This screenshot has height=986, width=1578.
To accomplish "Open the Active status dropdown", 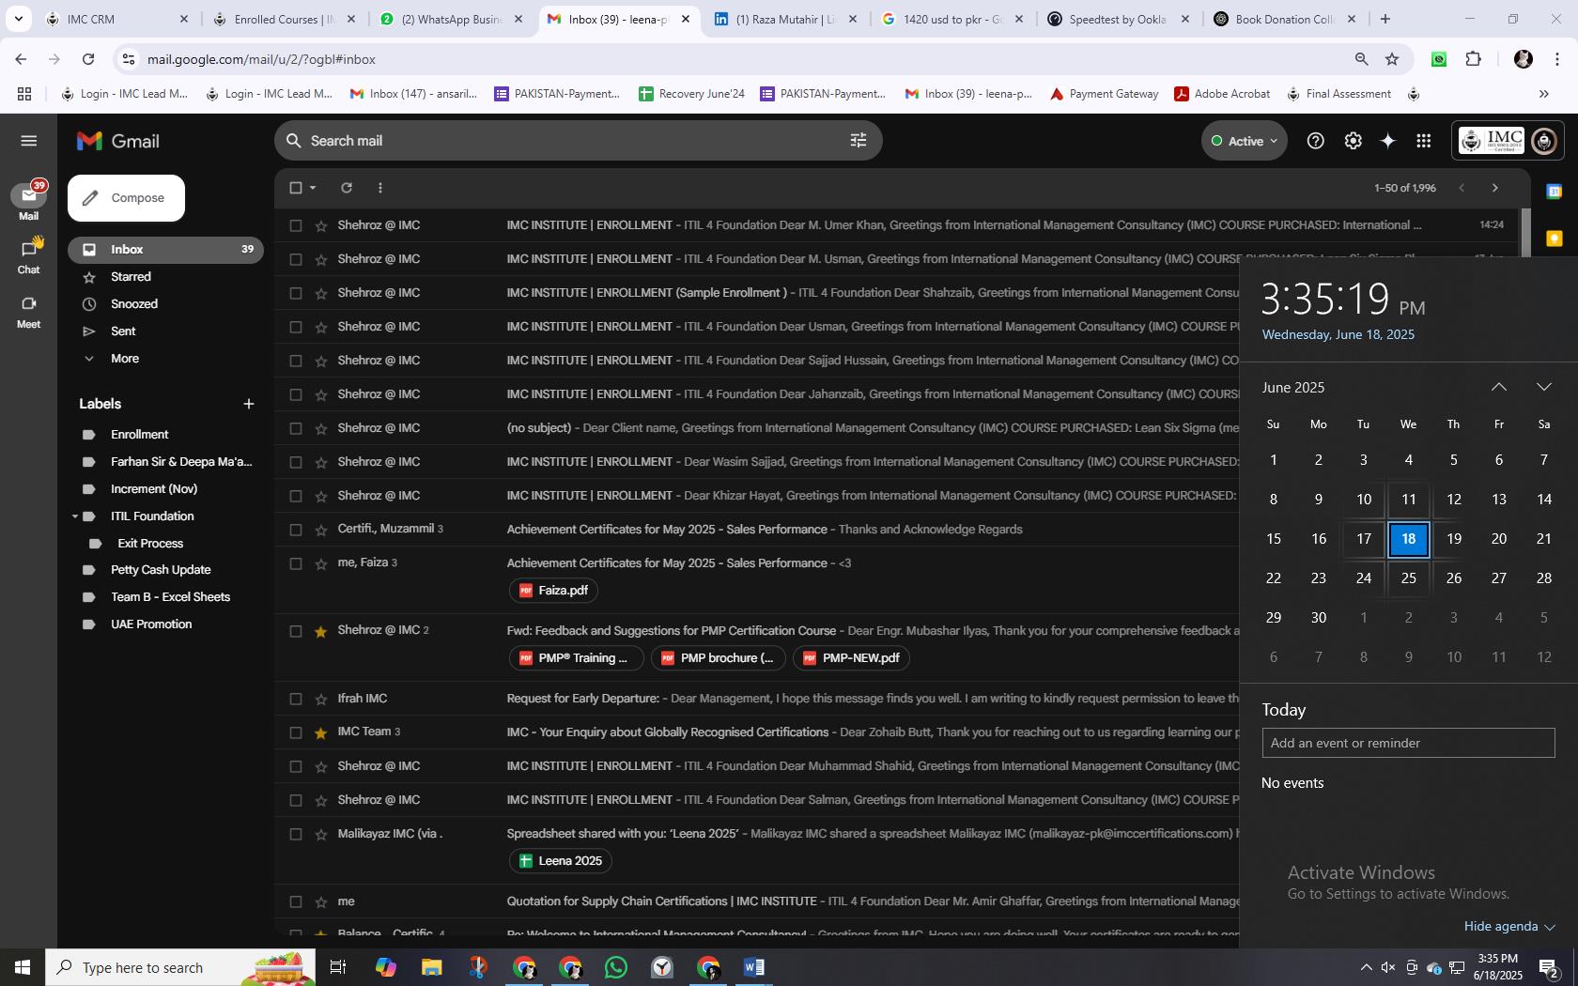I will pos(1245,141).
